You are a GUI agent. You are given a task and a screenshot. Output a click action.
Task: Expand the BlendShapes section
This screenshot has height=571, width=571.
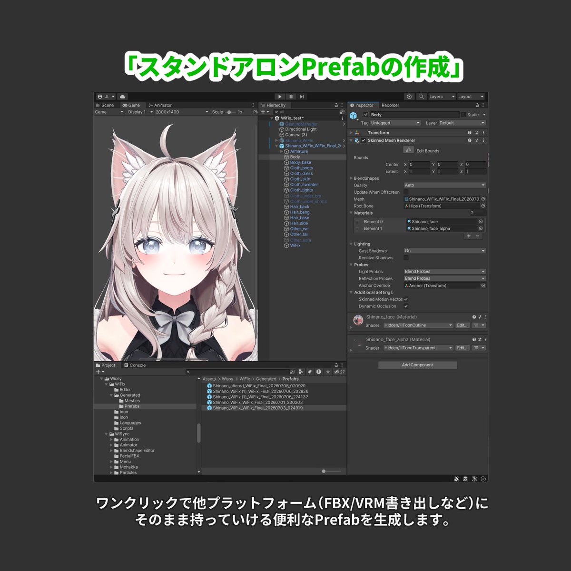tap(351, 178)
